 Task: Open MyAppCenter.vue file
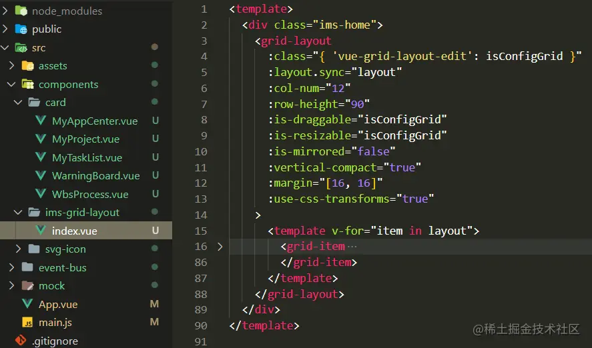pos(95,121)
